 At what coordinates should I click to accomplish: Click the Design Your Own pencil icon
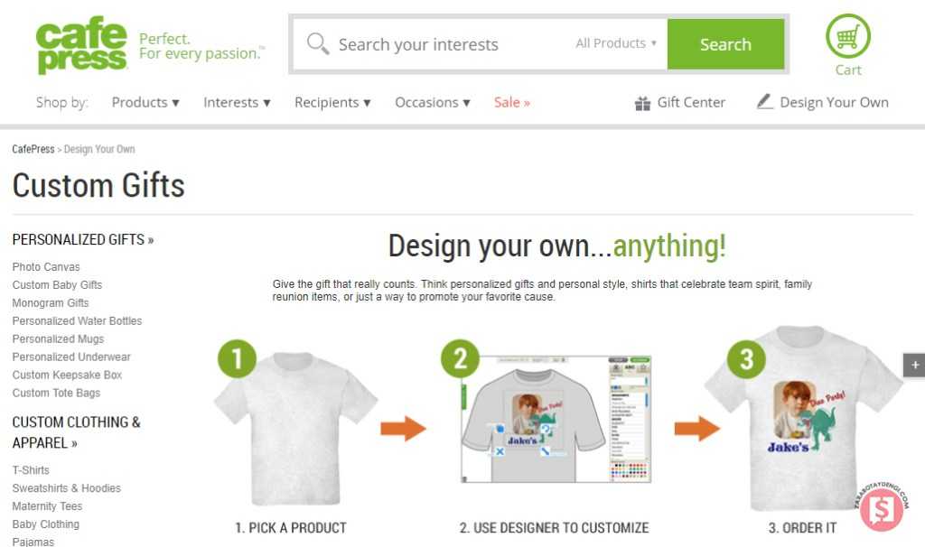tap(764, 101)
